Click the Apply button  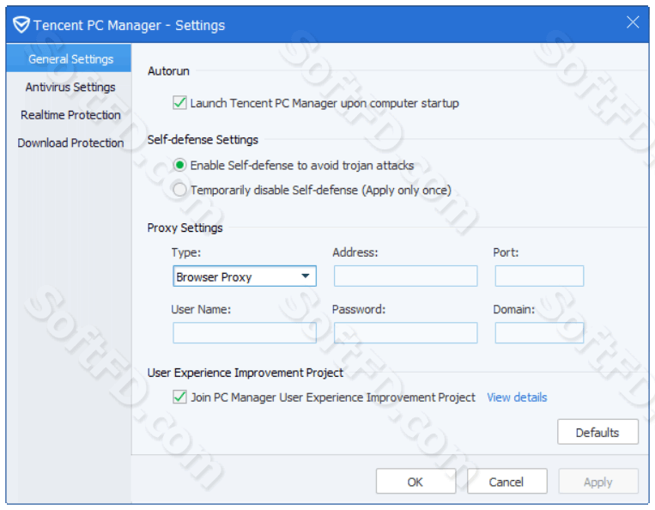coord(597,482)
